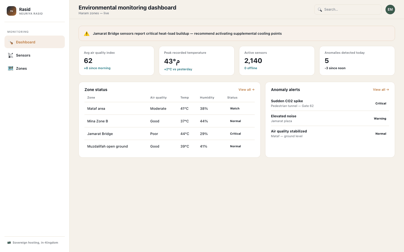This screenshot has height=252, width=404.
Task: Click the Warning badge on Elevated noise
Action: tap(380, 119)
